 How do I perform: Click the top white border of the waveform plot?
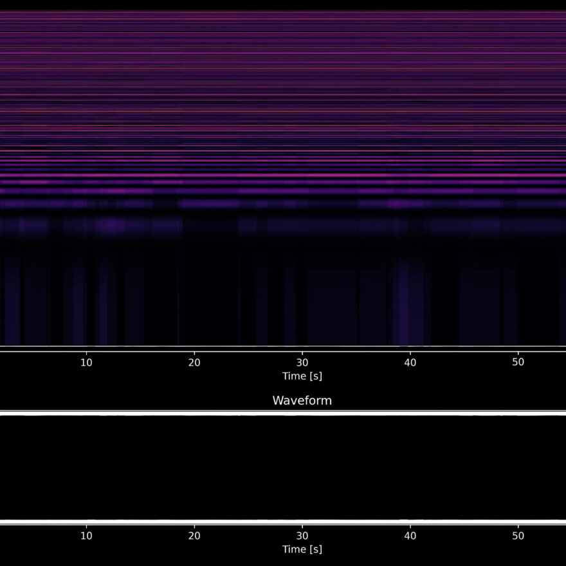283,413
